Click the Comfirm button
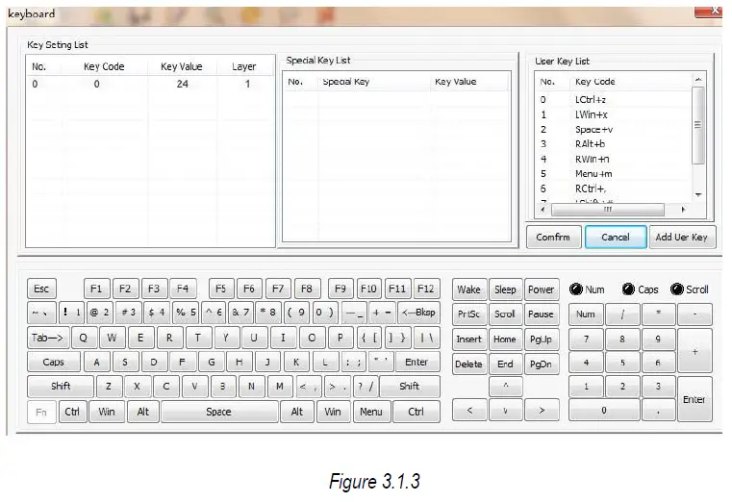The height and width of the screenshot is (502, 732). click(554, 237)
